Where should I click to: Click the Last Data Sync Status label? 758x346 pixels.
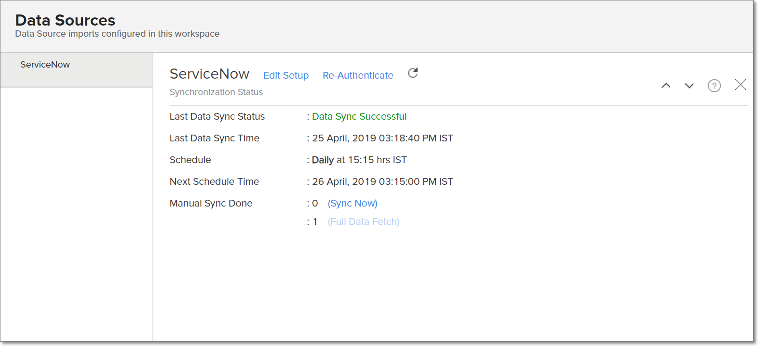217,116
